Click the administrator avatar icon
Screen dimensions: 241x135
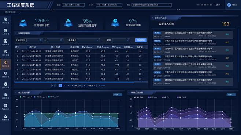click(x=229, y=5)
